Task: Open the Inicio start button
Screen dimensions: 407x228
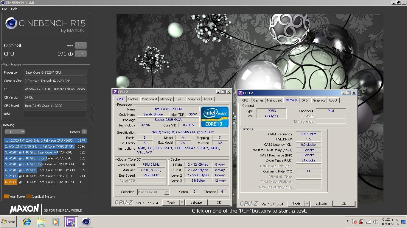Action: (x=8, y=222)
